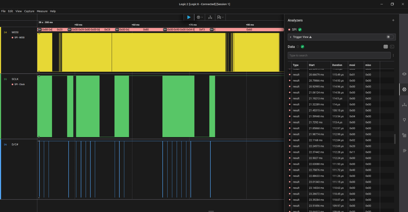Select the result row starting 22.1168 ms
This screenshot has height=212, width=408.
(341, 140)
